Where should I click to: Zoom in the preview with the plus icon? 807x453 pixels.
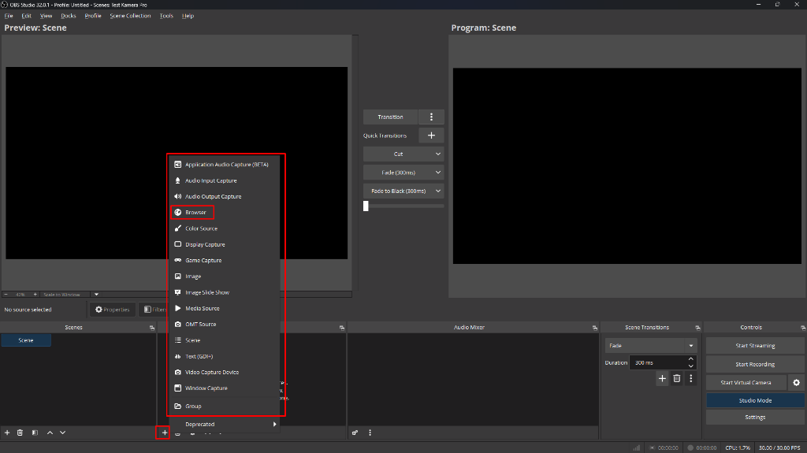tap(35, 295)
